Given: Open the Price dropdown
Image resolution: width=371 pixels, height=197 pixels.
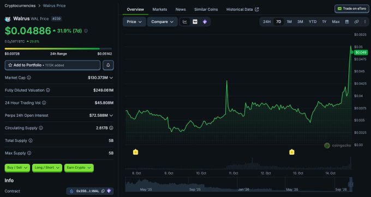Looking at the screenshot, I should pyautogui.click(x=134, y=22).
